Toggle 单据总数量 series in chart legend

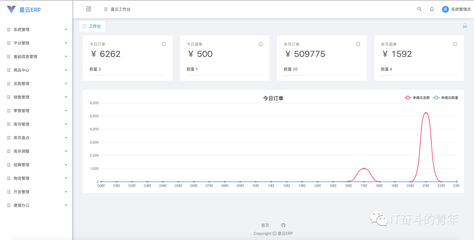(445, 98)
